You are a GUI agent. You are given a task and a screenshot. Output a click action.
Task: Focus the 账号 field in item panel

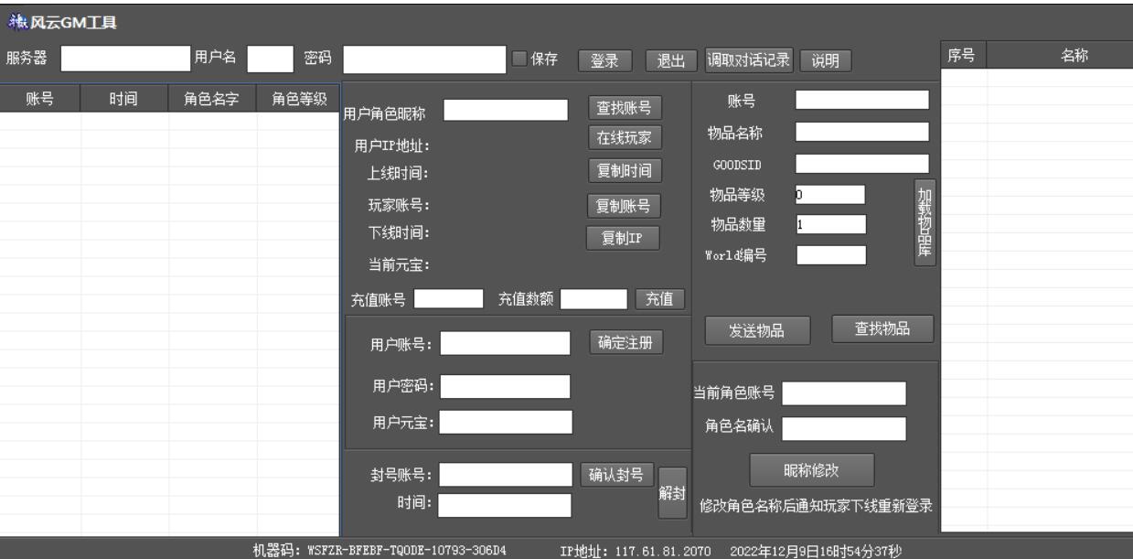(862, 100)
